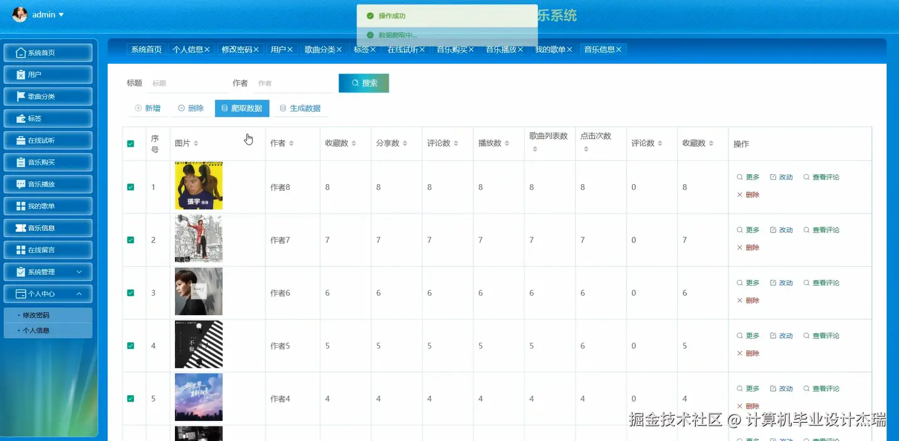
Task: Open the 作者4 album cover thumbnail
Action: (199, 397)
